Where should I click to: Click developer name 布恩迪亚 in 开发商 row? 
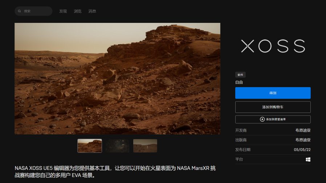click(303, 130)
